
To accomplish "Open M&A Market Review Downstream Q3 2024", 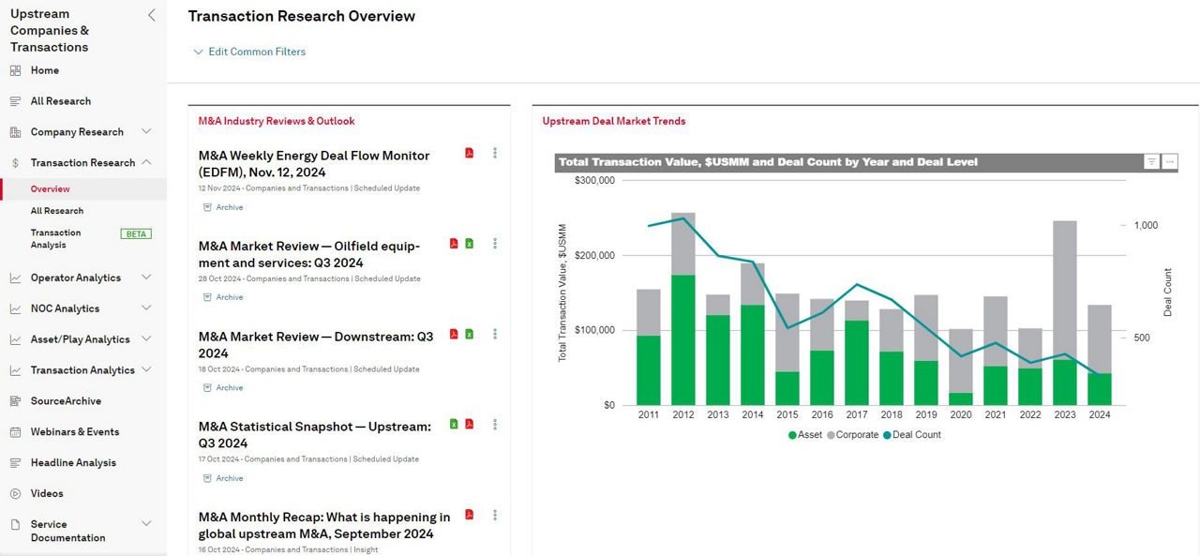I will [x=316, y=344].
